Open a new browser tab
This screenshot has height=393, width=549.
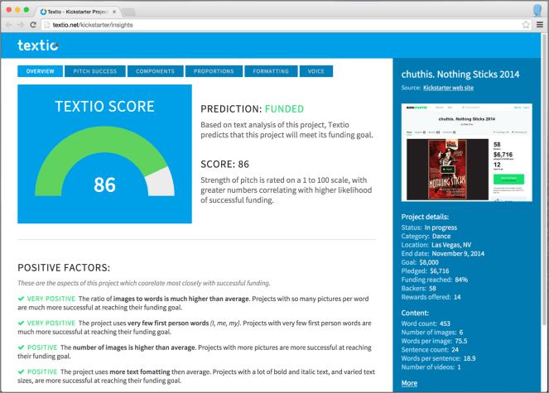tap(128, 12)
